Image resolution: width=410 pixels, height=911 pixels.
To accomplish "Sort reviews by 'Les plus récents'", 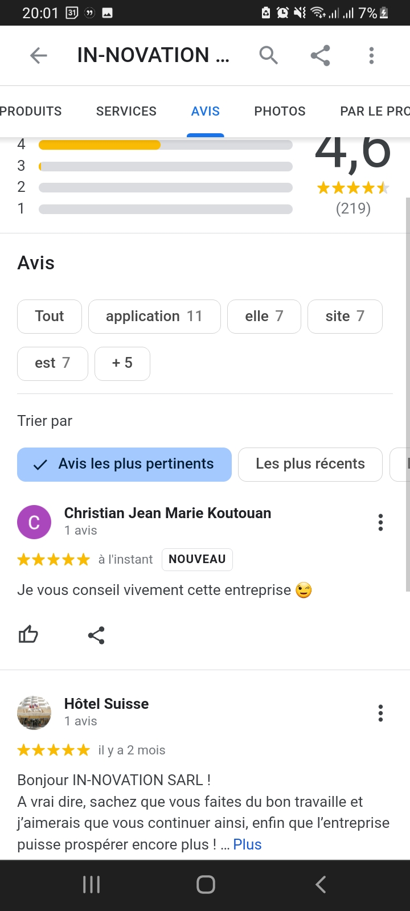I will click(310, 464).
